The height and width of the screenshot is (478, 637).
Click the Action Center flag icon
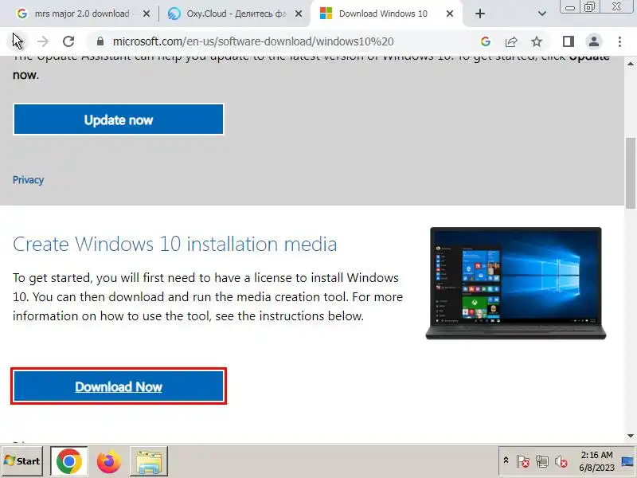(523, 461)
